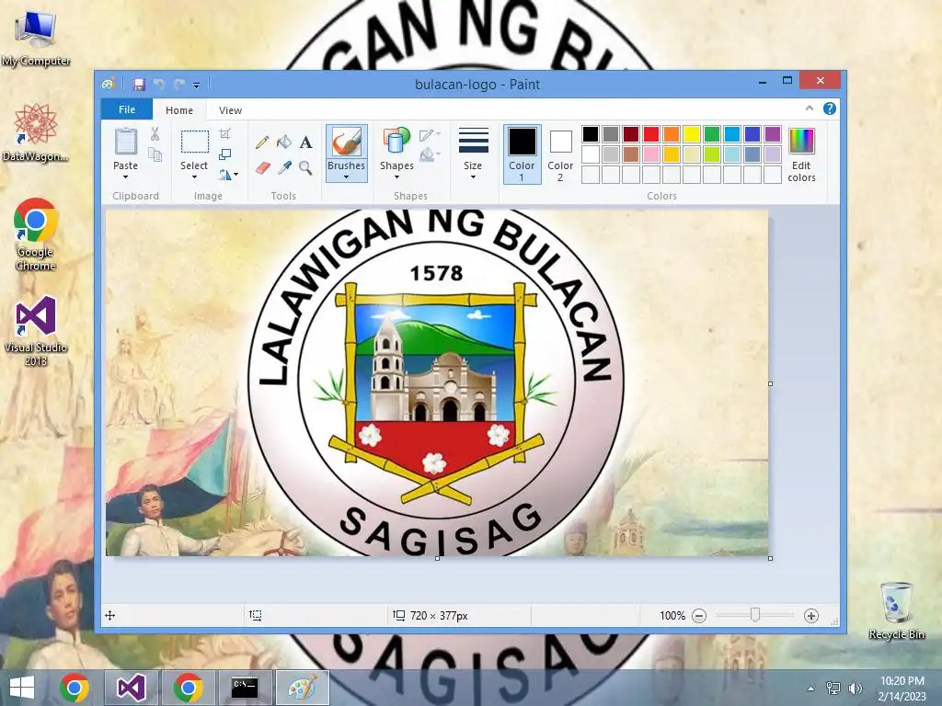This screenshot has height=706, width=942.
Task: Click the 100% zoom level text
Action: (x=672, y=616)
